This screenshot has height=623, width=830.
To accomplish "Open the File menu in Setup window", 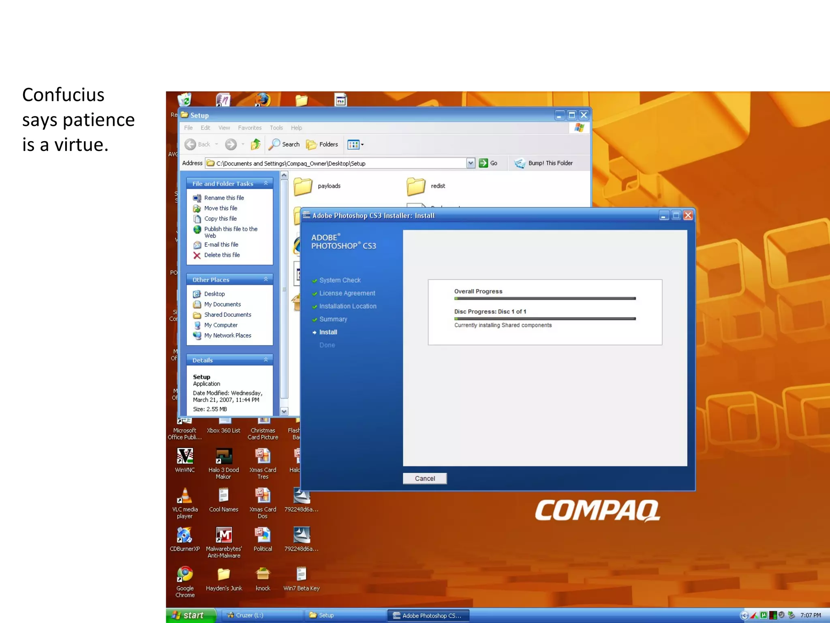I will coord(188,128).
